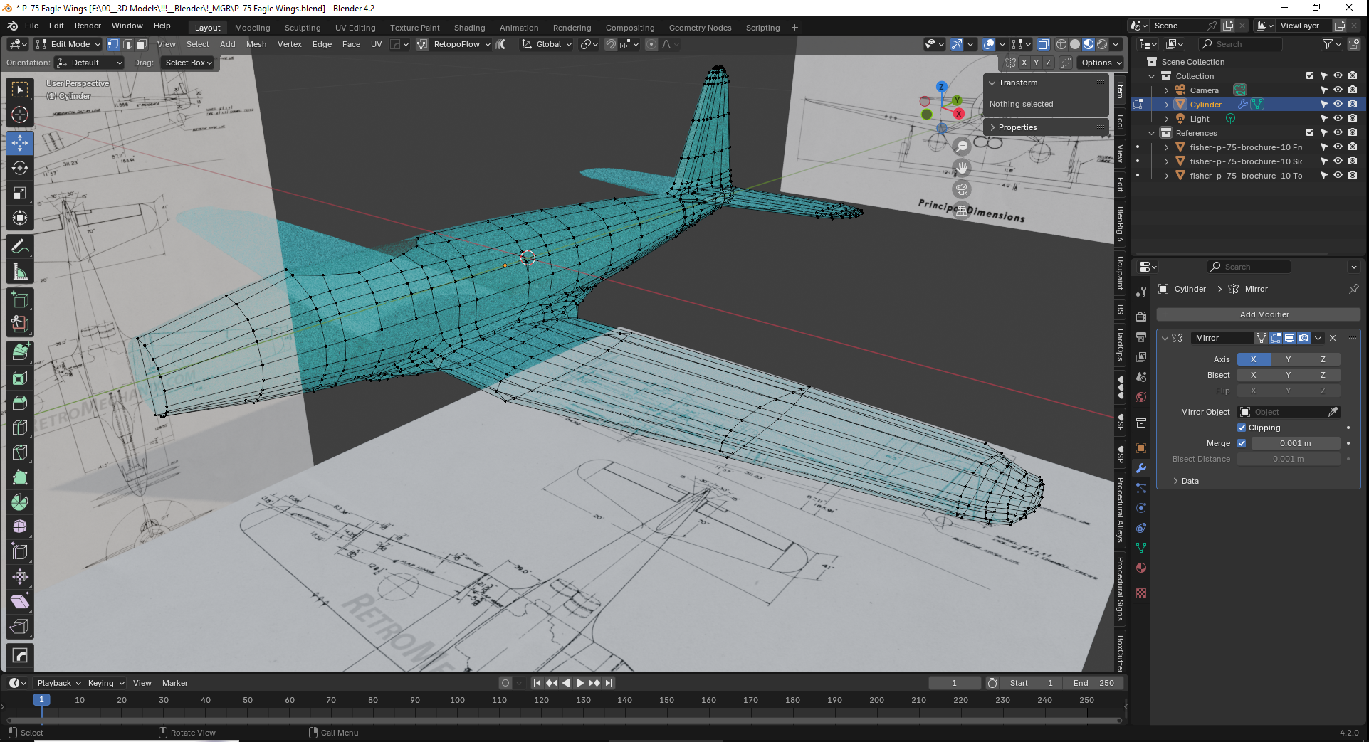Select the Smooth vertices tool
The width and height of the screenshot is (1369, 742).
tap(20, 527)
